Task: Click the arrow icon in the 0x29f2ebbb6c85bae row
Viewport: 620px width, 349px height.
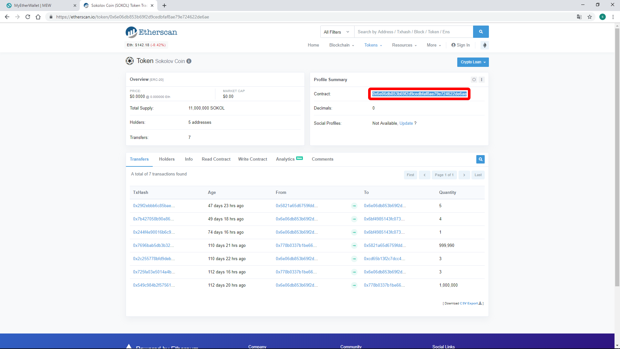Action: [x=354, y=206]
